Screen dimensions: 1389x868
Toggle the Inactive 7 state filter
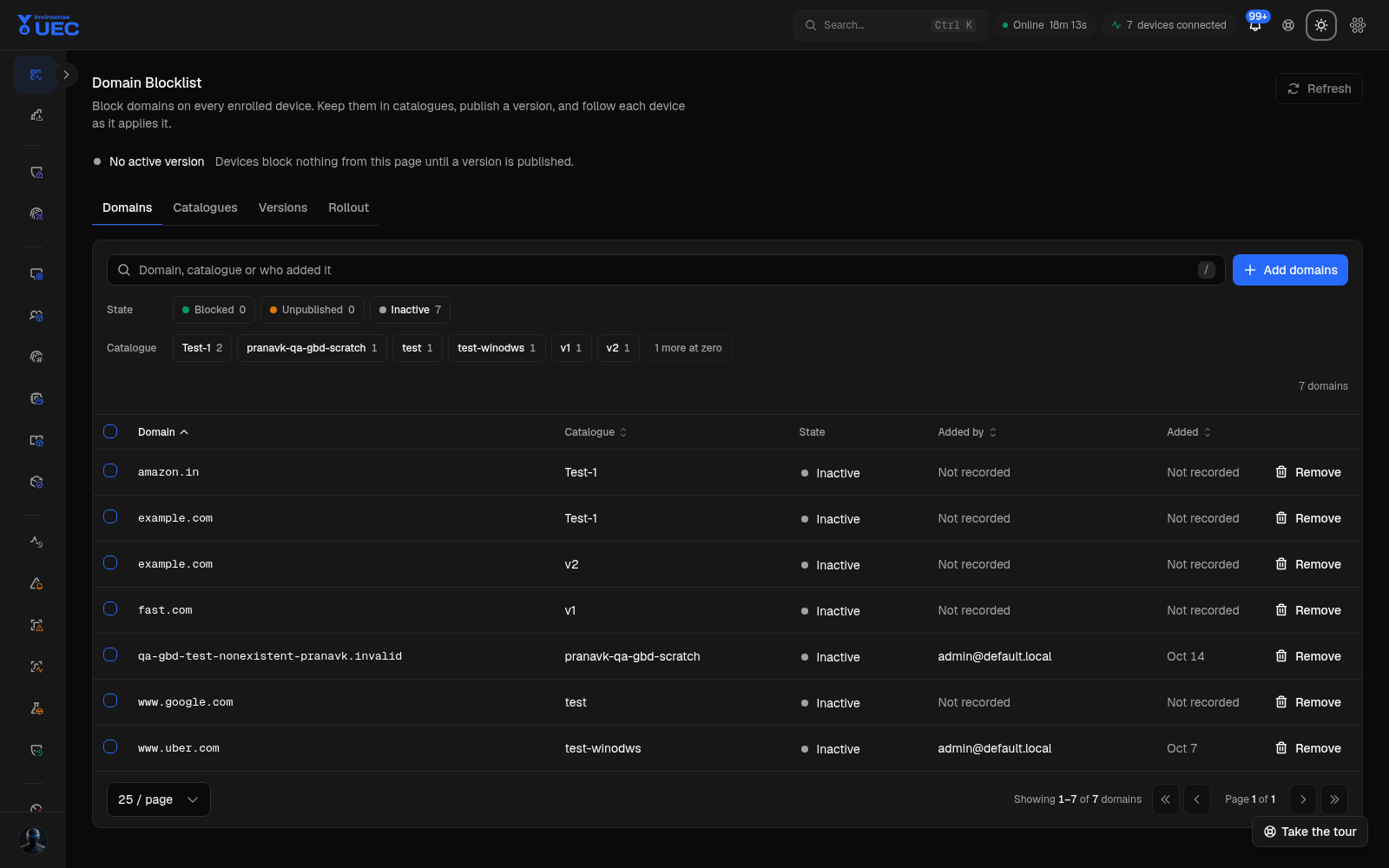pos(410,310)
